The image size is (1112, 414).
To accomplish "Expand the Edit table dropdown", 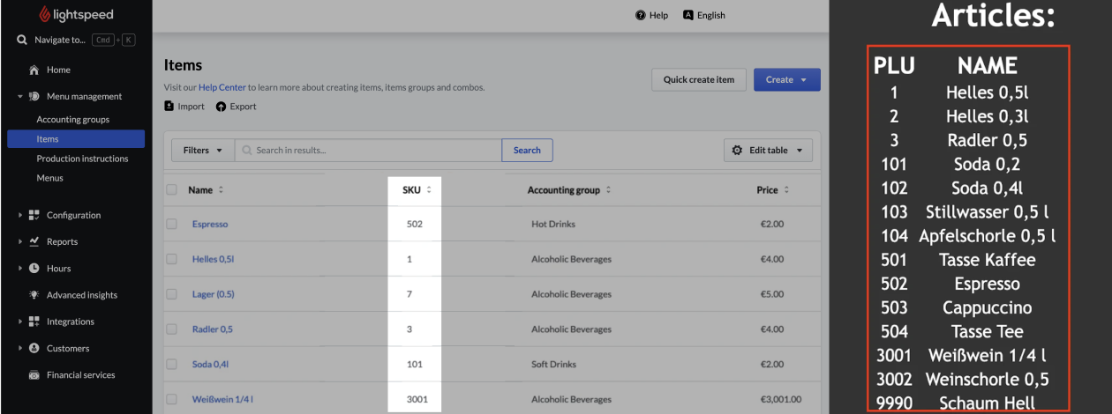I will click(767, 151).
